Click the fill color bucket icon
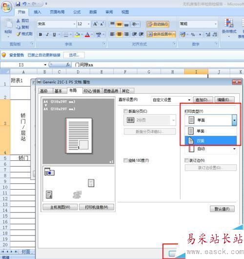Screen dimensions: 244x259 (77, 34)
